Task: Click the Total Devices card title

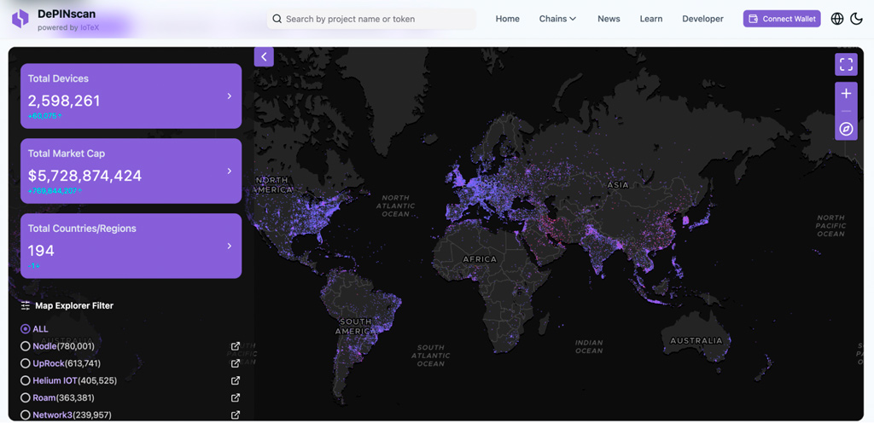Action: click(x=58, y=78)
